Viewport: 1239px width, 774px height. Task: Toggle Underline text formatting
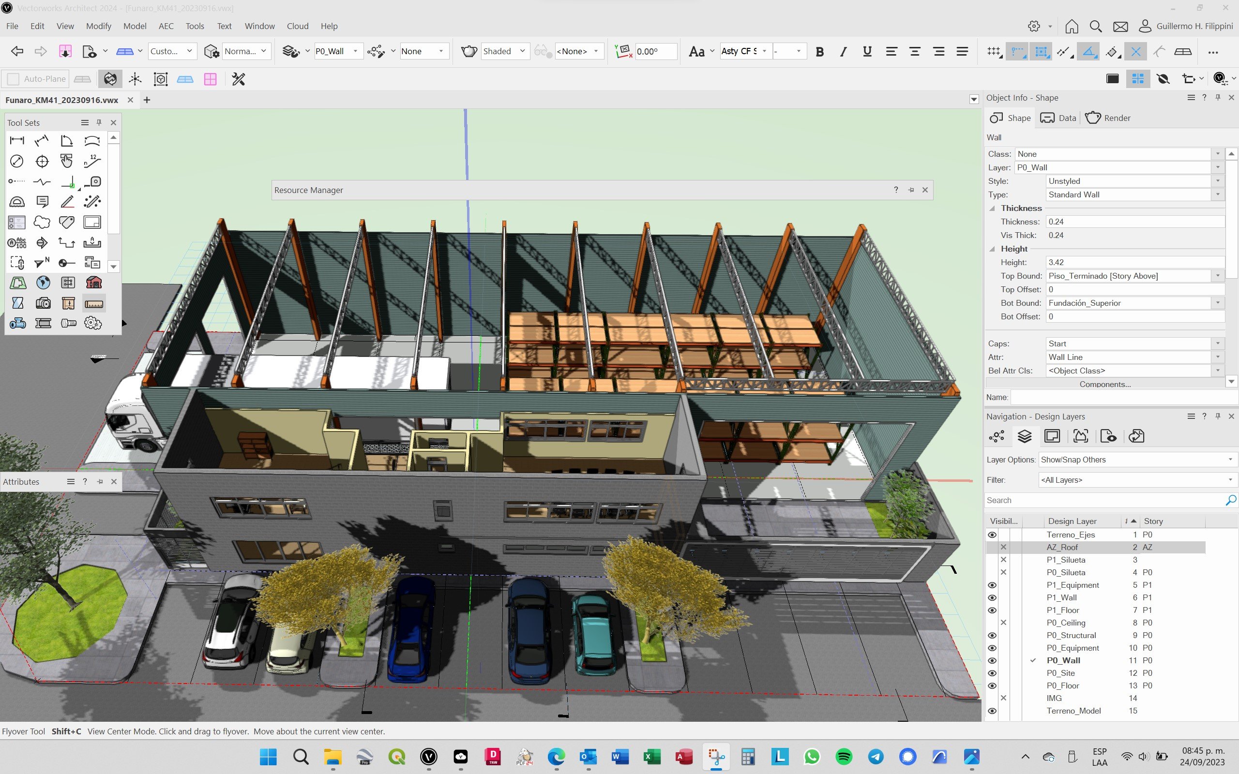[867, 51]
